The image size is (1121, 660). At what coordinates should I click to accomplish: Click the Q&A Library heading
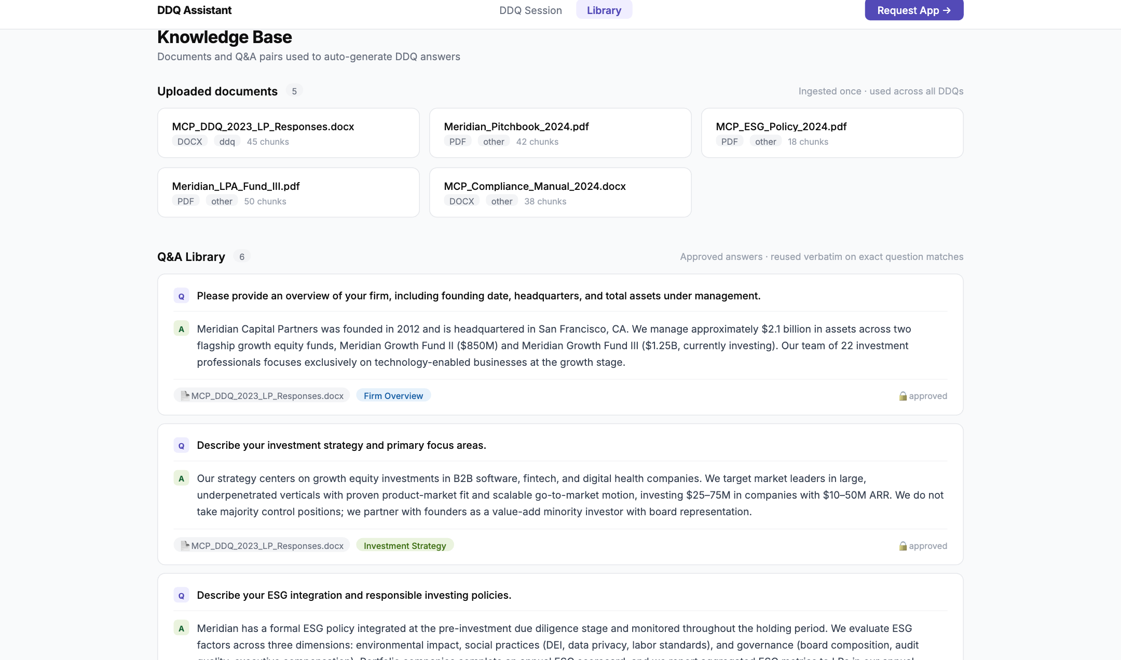[x=191, y=257]
